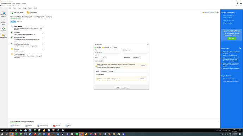Open the Design ribbon tab
This screenshot has width=243, height=136.
tap(25, 8)
